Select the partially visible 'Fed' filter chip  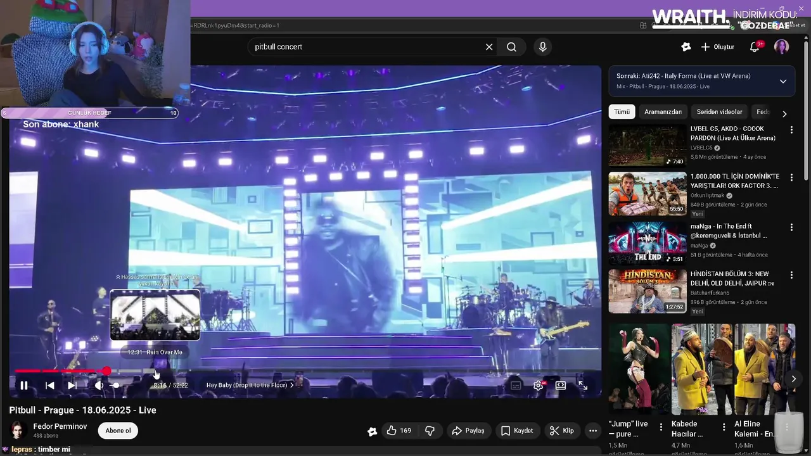(x=762, y=112)
